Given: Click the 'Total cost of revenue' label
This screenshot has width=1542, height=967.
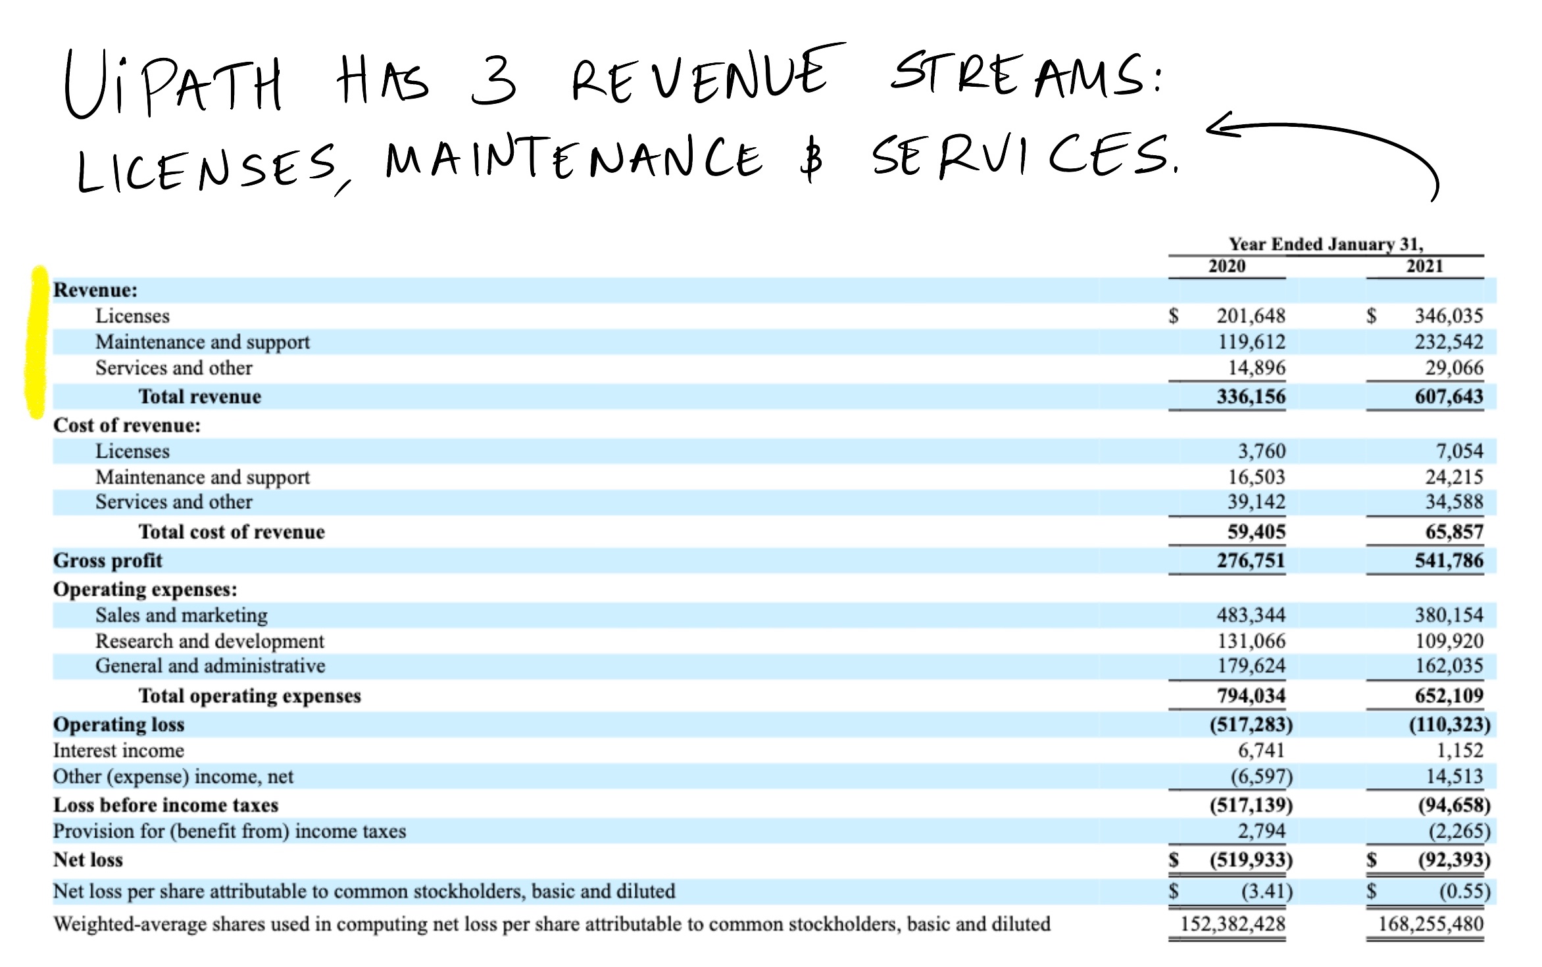Looking at the screenshot, I should pos(232,532).
